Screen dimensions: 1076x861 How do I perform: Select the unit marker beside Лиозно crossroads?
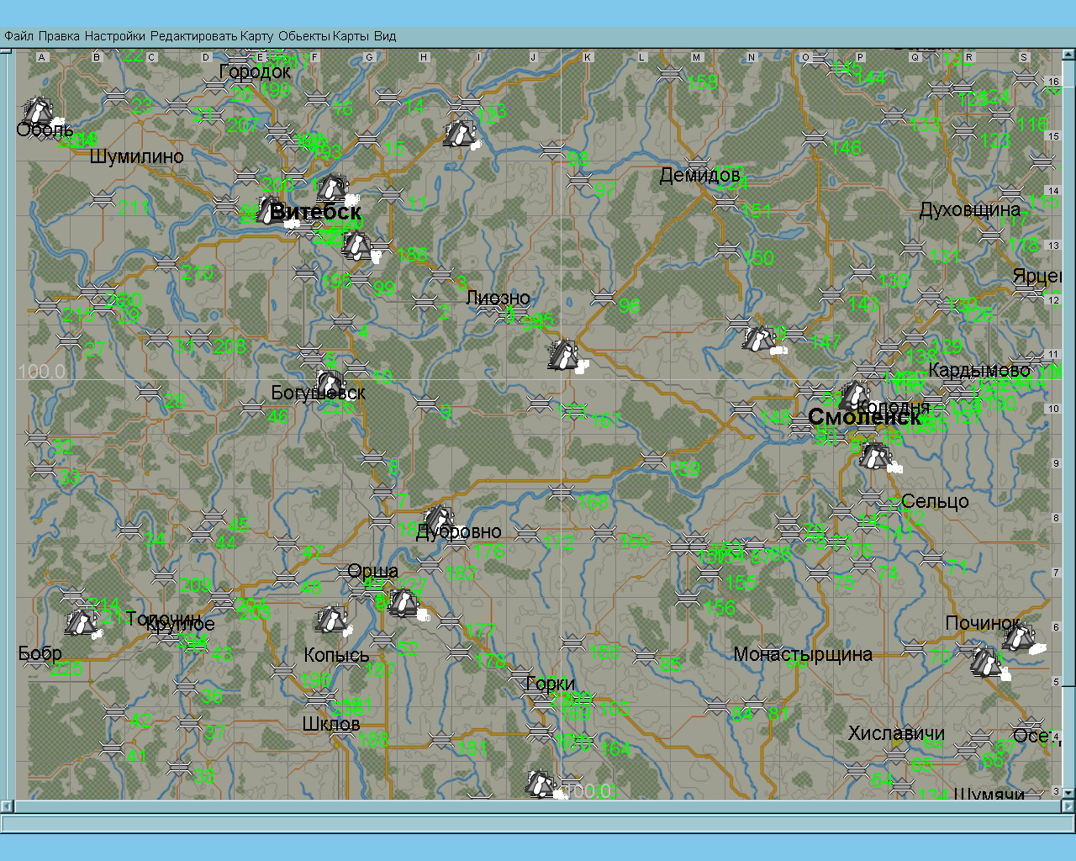tap(565, 356)
